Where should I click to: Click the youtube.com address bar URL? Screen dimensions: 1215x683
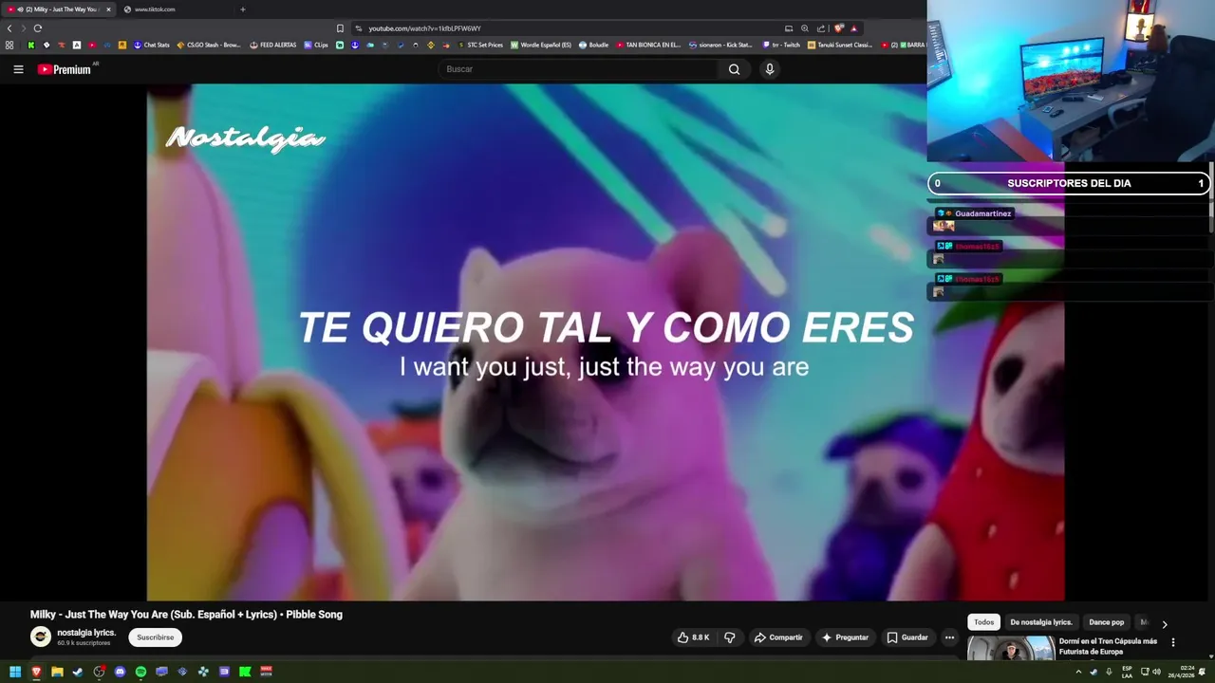point(424,28)
